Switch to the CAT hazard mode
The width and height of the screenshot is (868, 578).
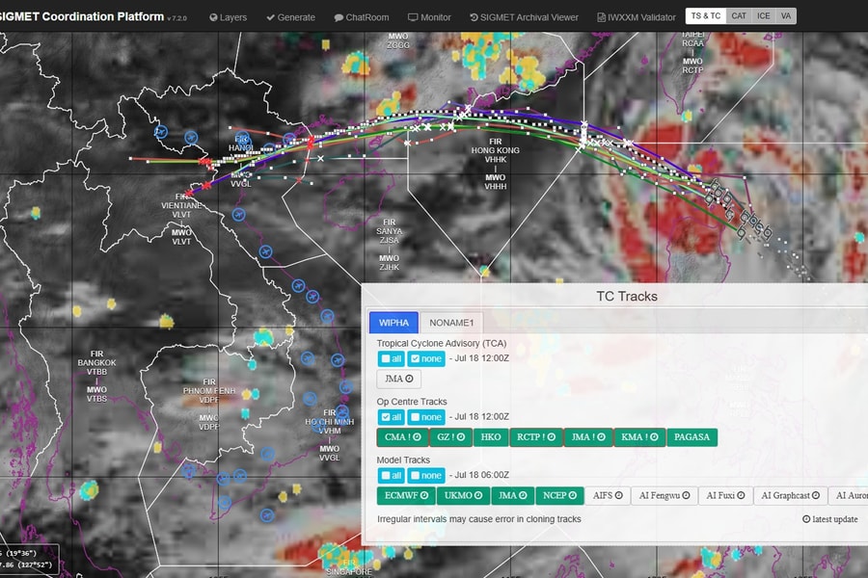tap(738, 16)
